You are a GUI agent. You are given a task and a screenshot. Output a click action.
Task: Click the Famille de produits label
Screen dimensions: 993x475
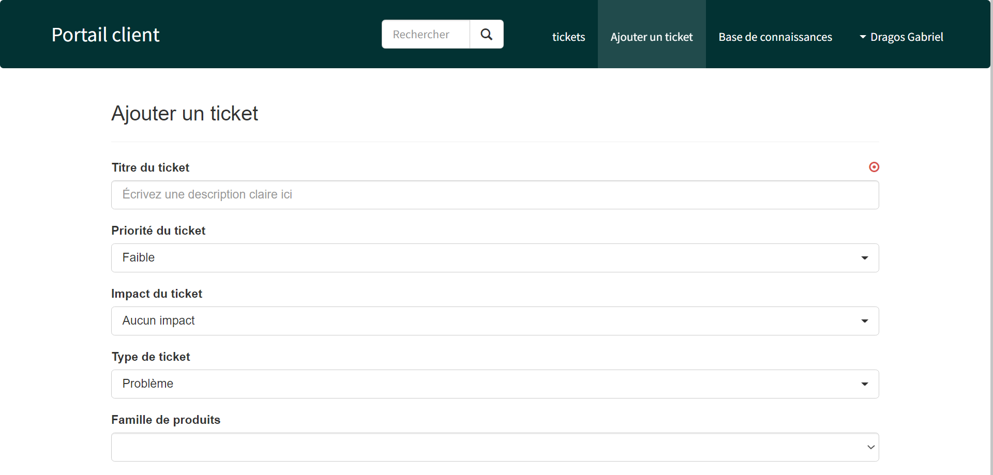(x=166, y=420)
